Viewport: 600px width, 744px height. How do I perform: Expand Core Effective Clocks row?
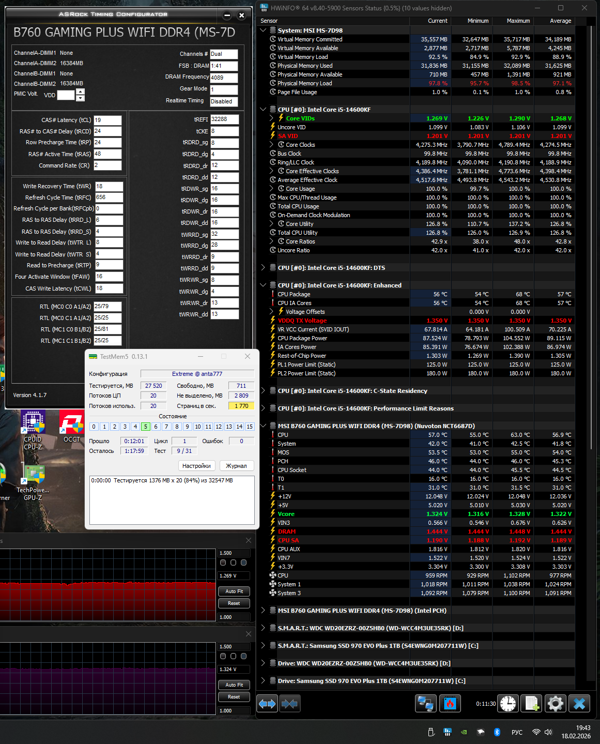[x=272, y=171]
